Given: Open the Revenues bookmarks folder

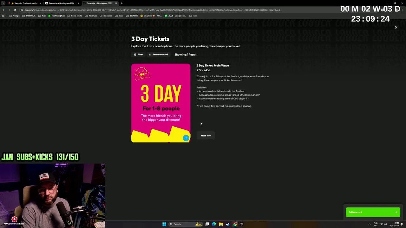Looking at the screenshot, I should click(91, 16).
